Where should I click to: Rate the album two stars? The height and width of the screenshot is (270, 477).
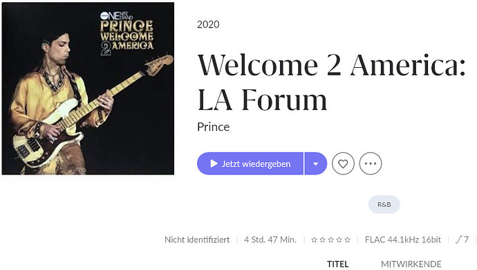(322, 240)
